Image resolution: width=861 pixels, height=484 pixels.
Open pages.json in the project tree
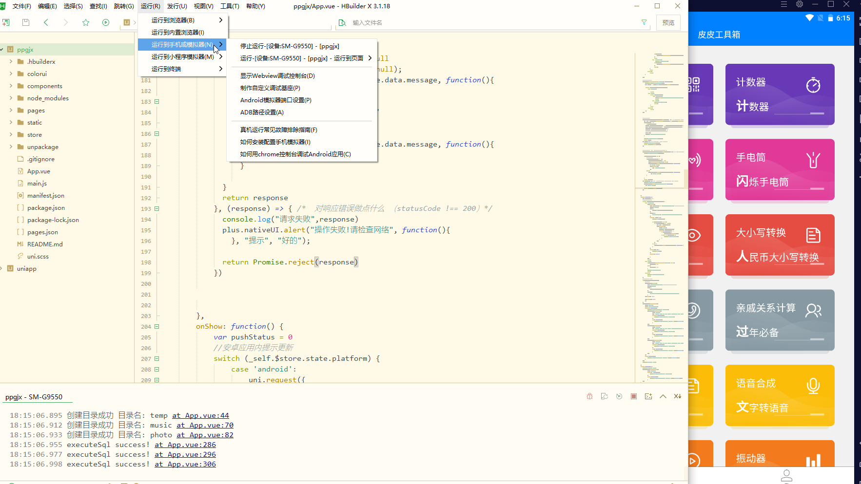(42, 232)
